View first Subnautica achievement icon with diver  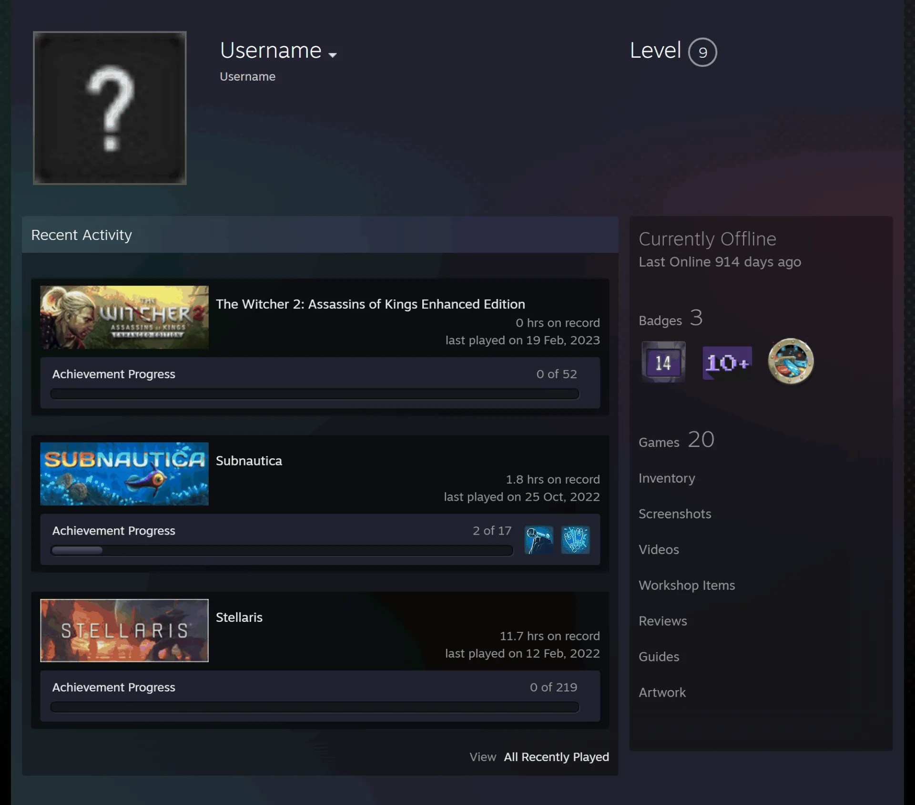539,540
